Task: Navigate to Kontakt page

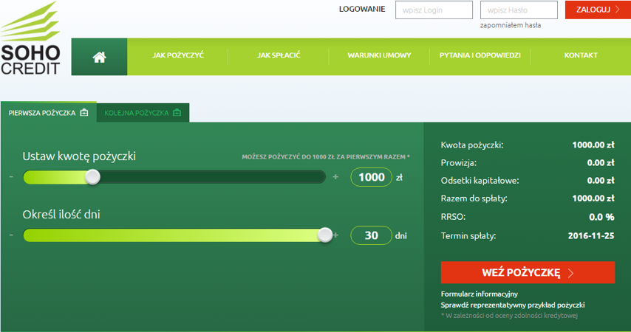Action: point(581,56)
